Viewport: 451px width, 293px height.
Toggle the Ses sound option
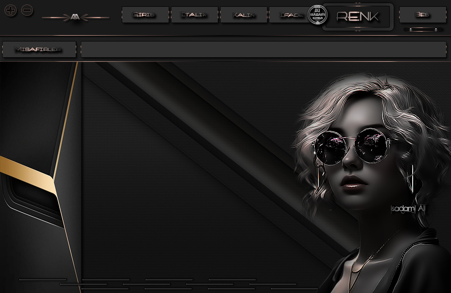(x=422, y=15)
